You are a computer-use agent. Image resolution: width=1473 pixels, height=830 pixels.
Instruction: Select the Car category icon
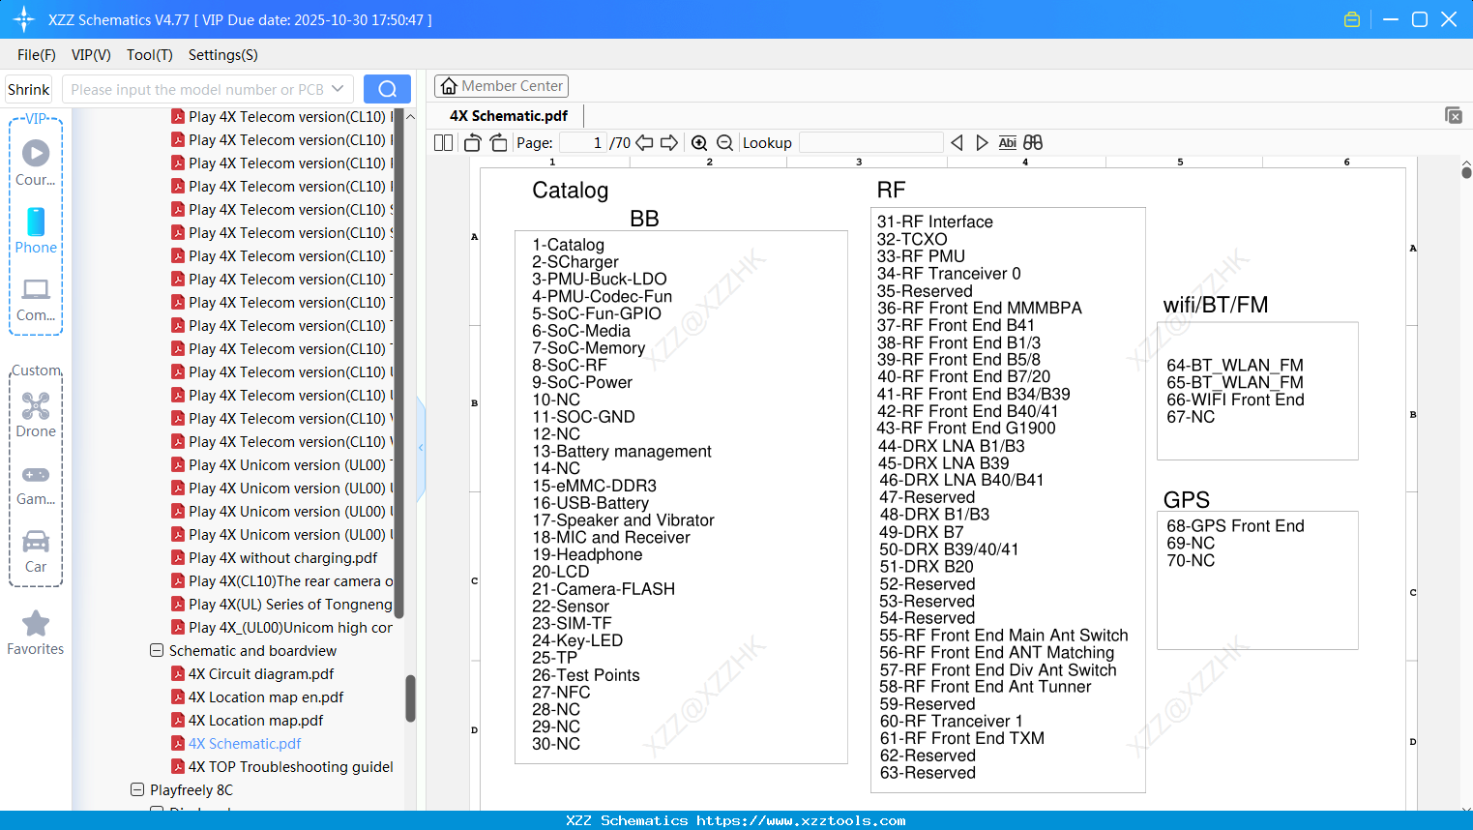(36, 550)
